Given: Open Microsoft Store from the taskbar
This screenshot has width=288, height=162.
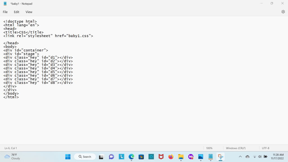Looking at the screenshot, I should [x=141, y=157].
